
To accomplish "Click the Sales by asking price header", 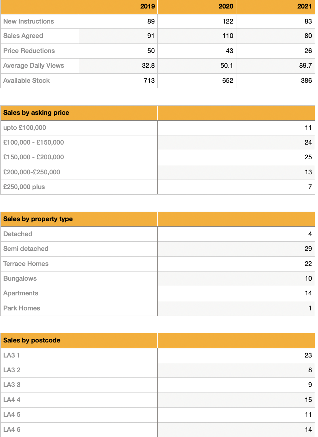I will pyautogui.click(x=36, y=113).
